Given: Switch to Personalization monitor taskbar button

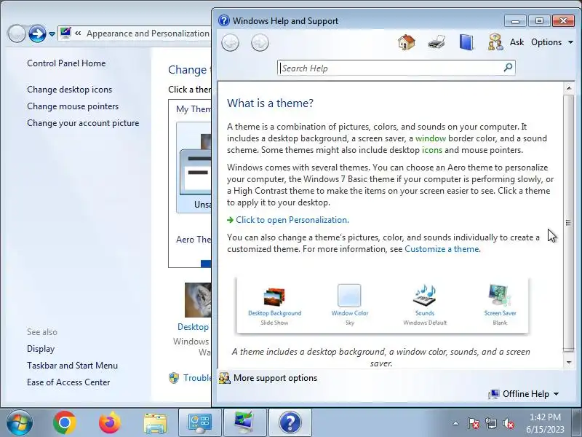Looking at the screenshot, I should (245, 423).
